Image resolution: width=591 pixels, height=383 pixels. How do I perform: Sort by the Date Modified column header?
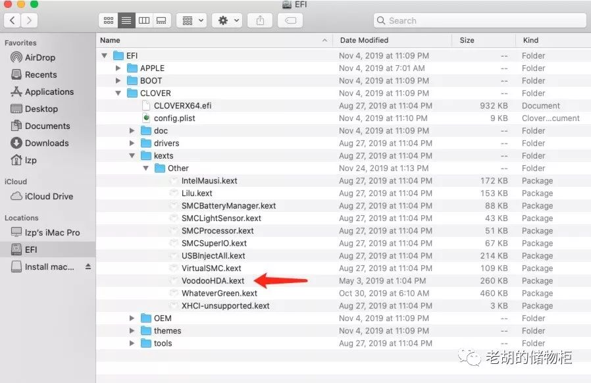392,40
